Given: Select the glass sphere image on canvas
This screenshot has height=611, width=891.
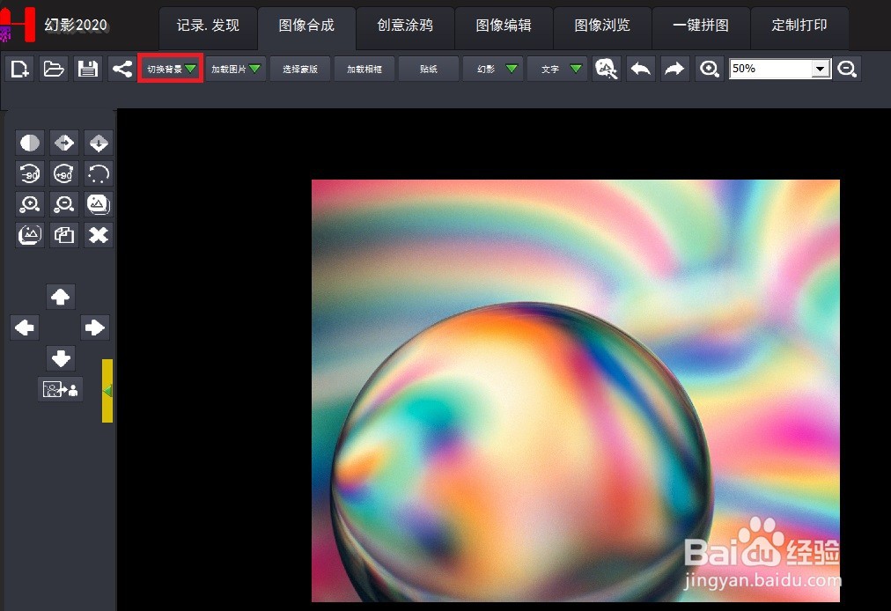Looking at the screenshot, I should [575, 391].
